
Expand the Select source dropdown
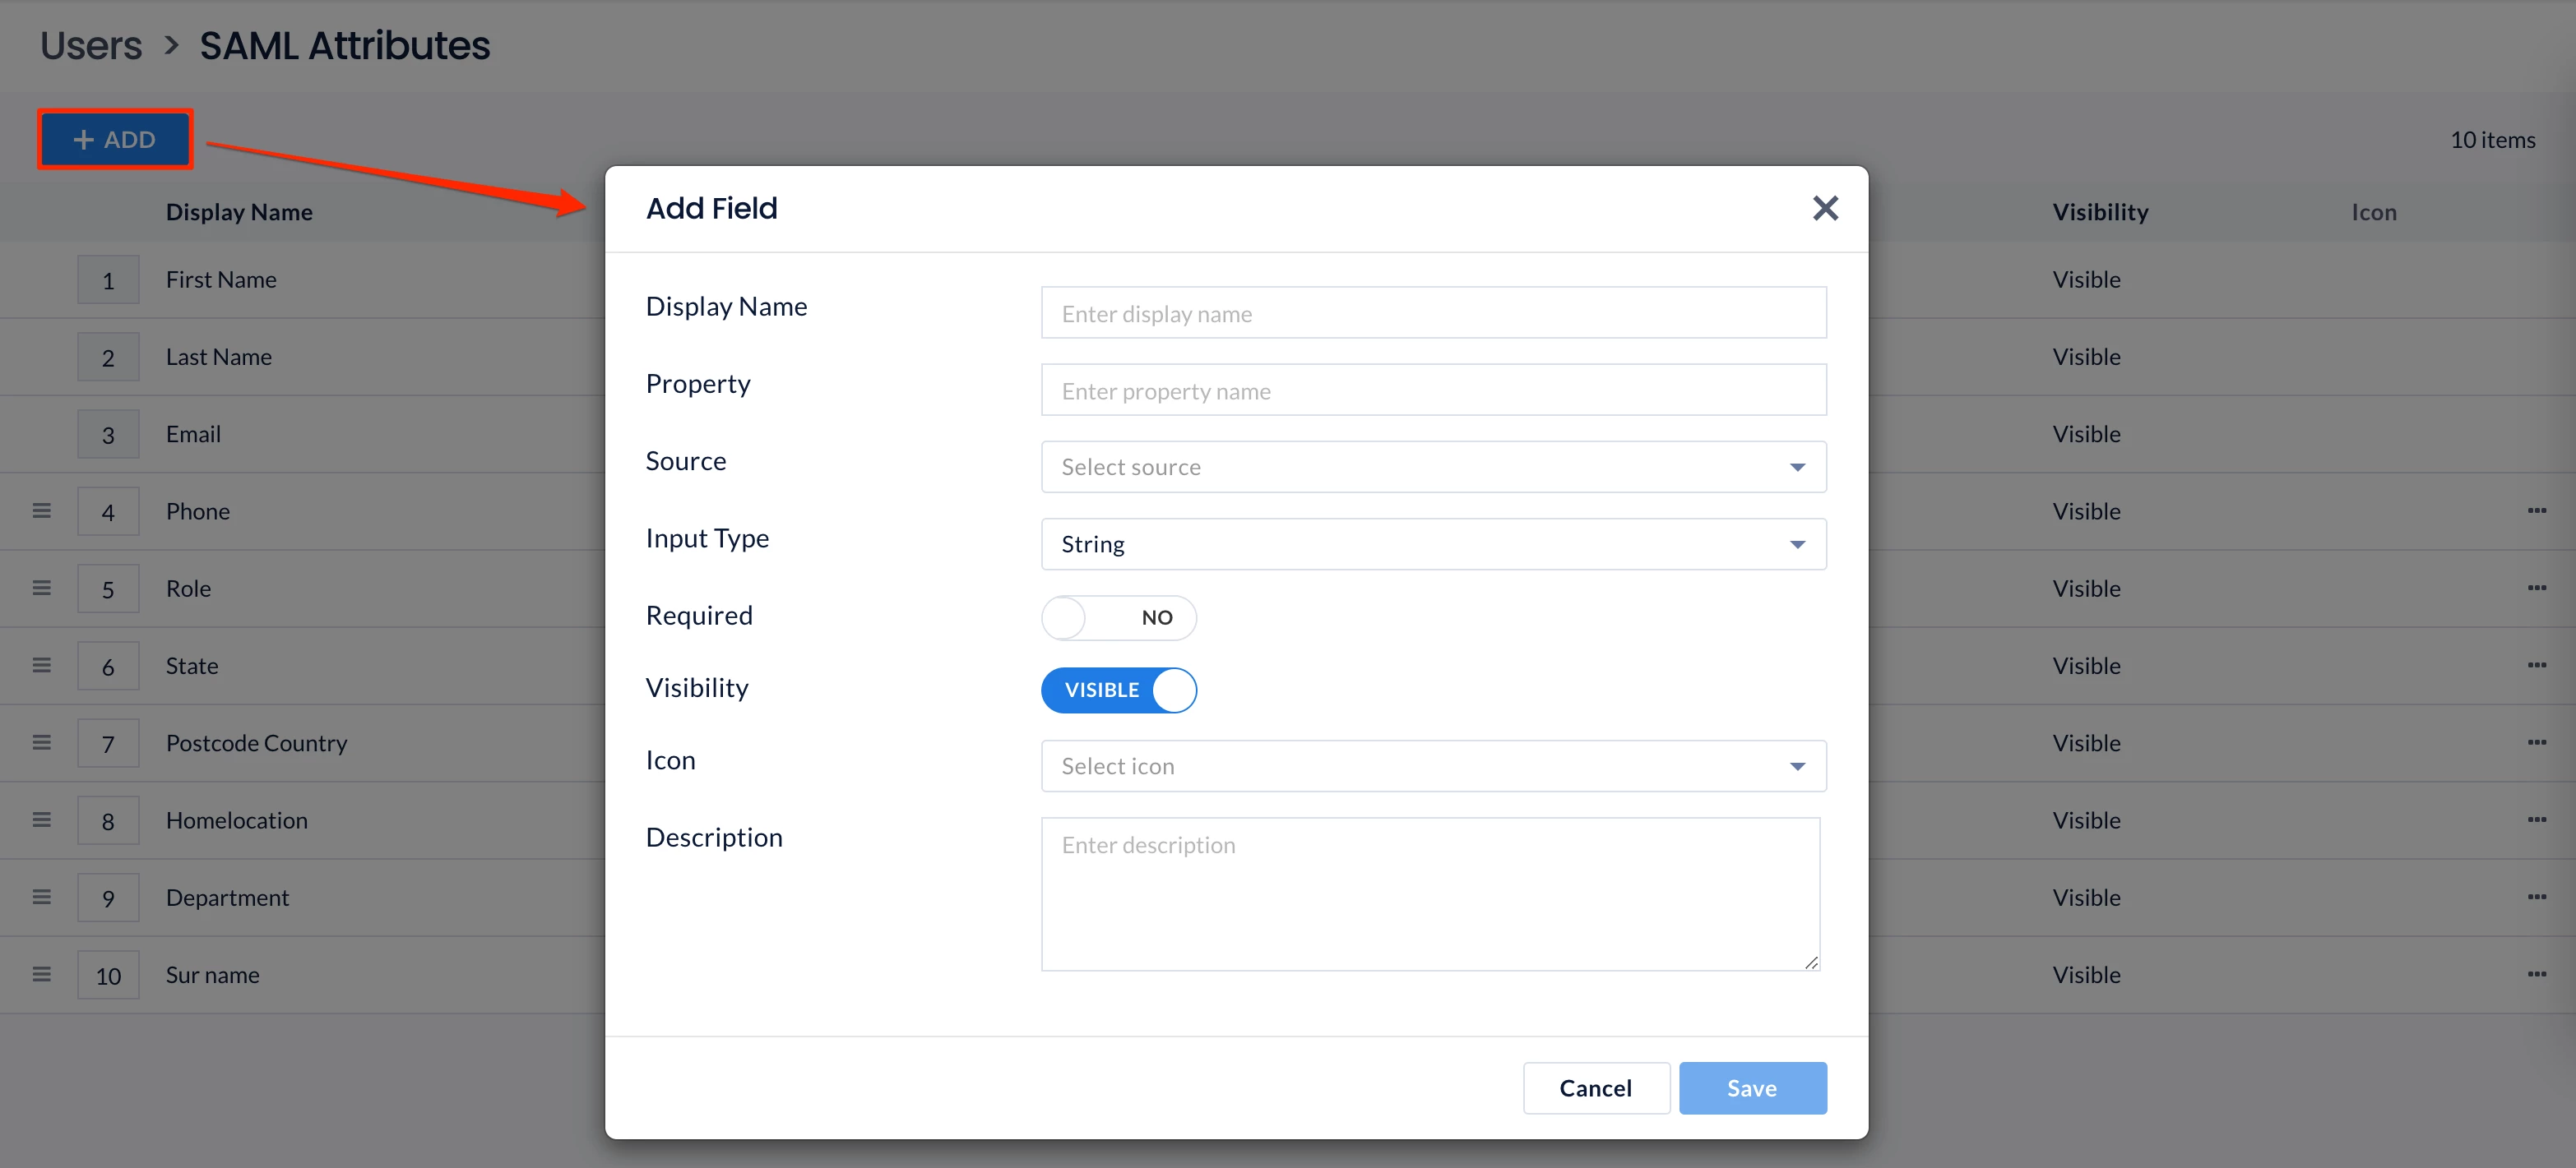[1432, 467]
